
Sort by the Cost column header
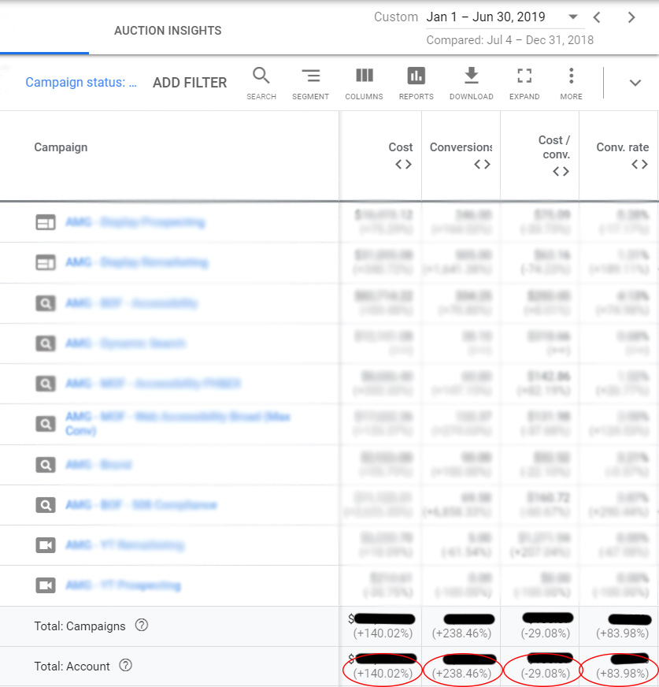pyautogui.click(x=401, y=147)
